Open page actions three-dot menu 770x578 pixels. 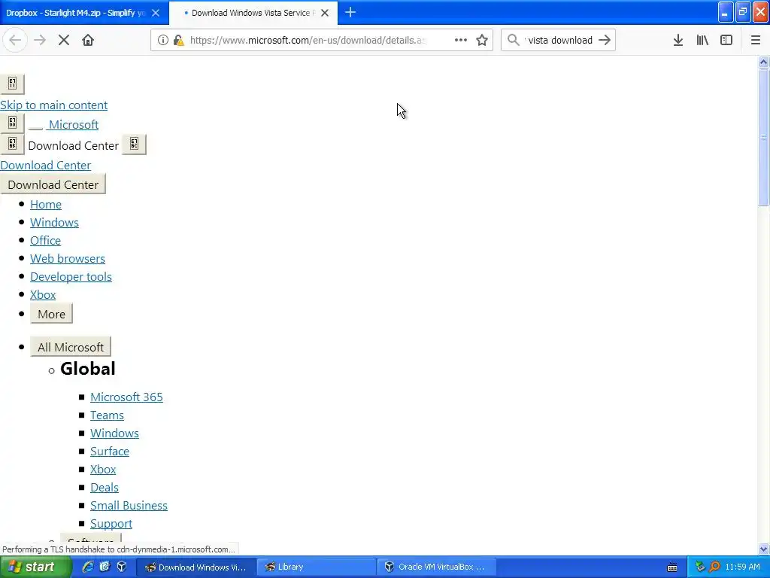click(461, 41)
